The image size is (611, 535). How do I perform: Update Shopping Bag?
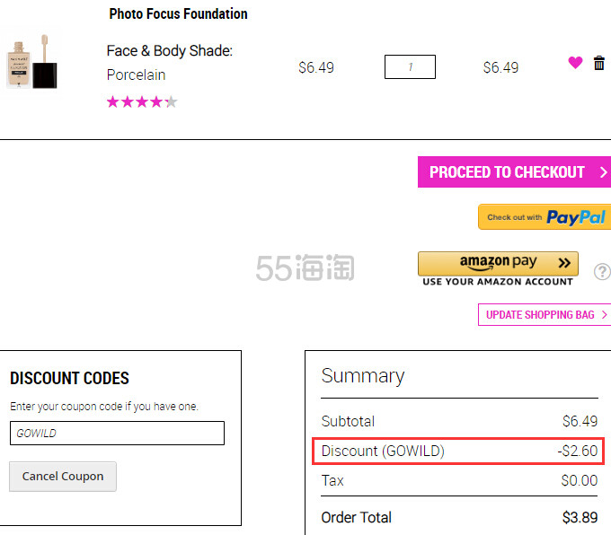point(545,314)
